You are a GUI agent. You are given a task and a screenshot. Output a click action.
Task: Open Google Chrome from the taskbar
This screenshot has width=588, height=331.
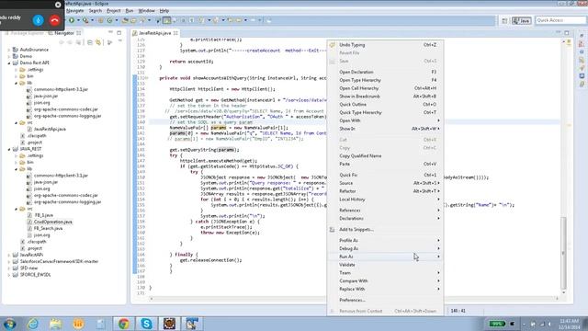click(124, 324)
